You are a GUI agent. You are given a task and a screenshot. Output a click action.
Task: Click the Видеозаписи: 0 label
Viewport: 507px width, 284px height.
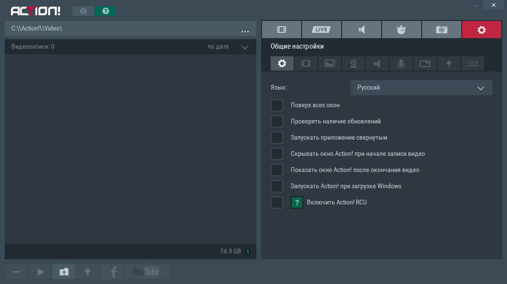point(33,47)
